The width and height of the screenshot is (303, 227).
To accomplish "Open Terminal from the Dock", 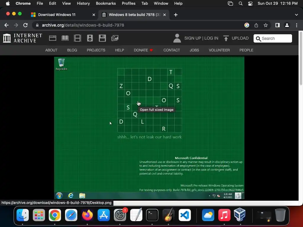I will [152, 215].
